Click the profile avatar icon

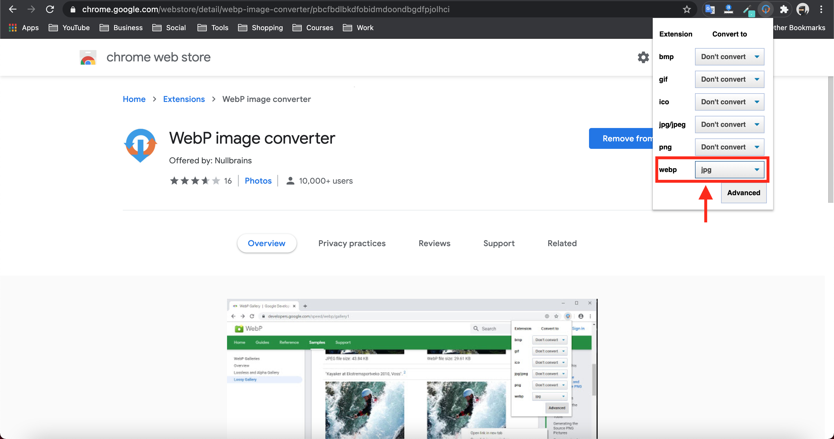tap(803, 9)
